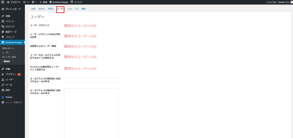
Task: Click the 投稿 pin icon
Action: [x=3, y=16]
